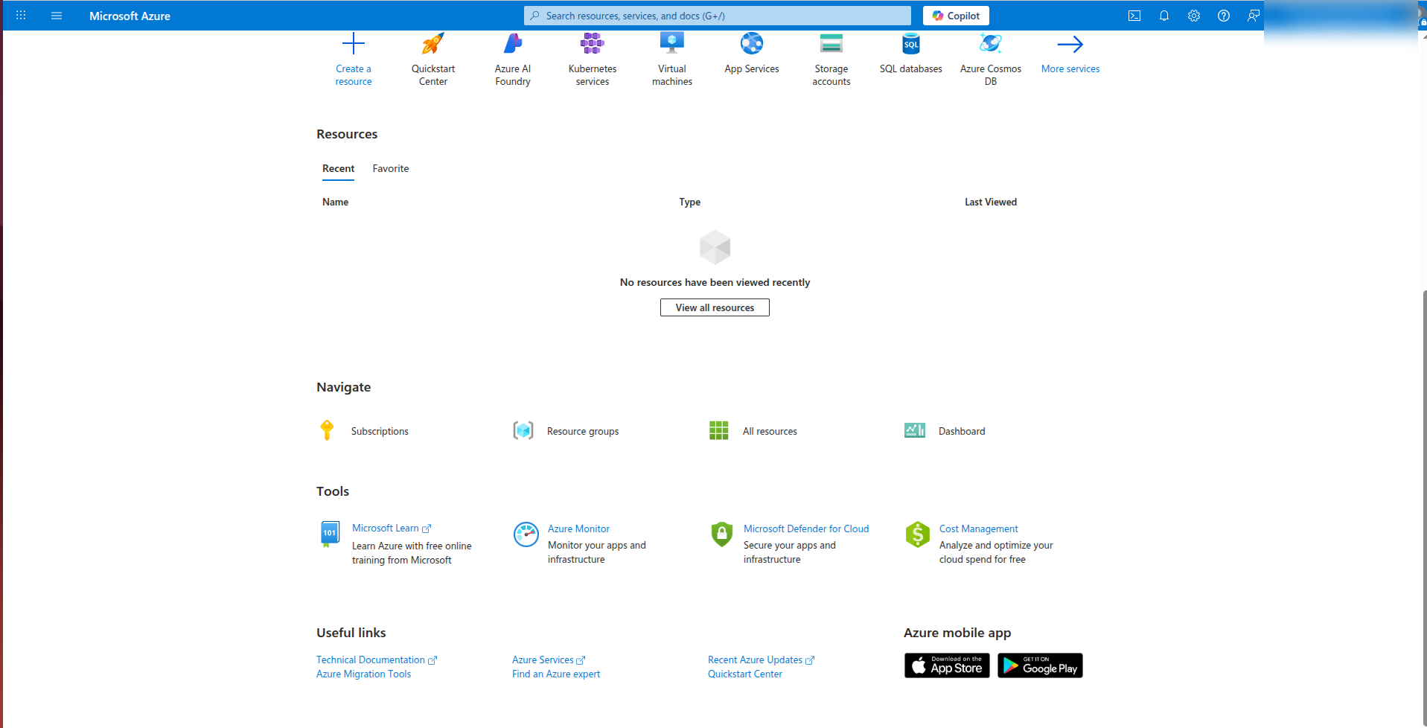Open the Dashboard navigation link
Viewport: 1427px width, 728px height.
[x=962, y=431]
